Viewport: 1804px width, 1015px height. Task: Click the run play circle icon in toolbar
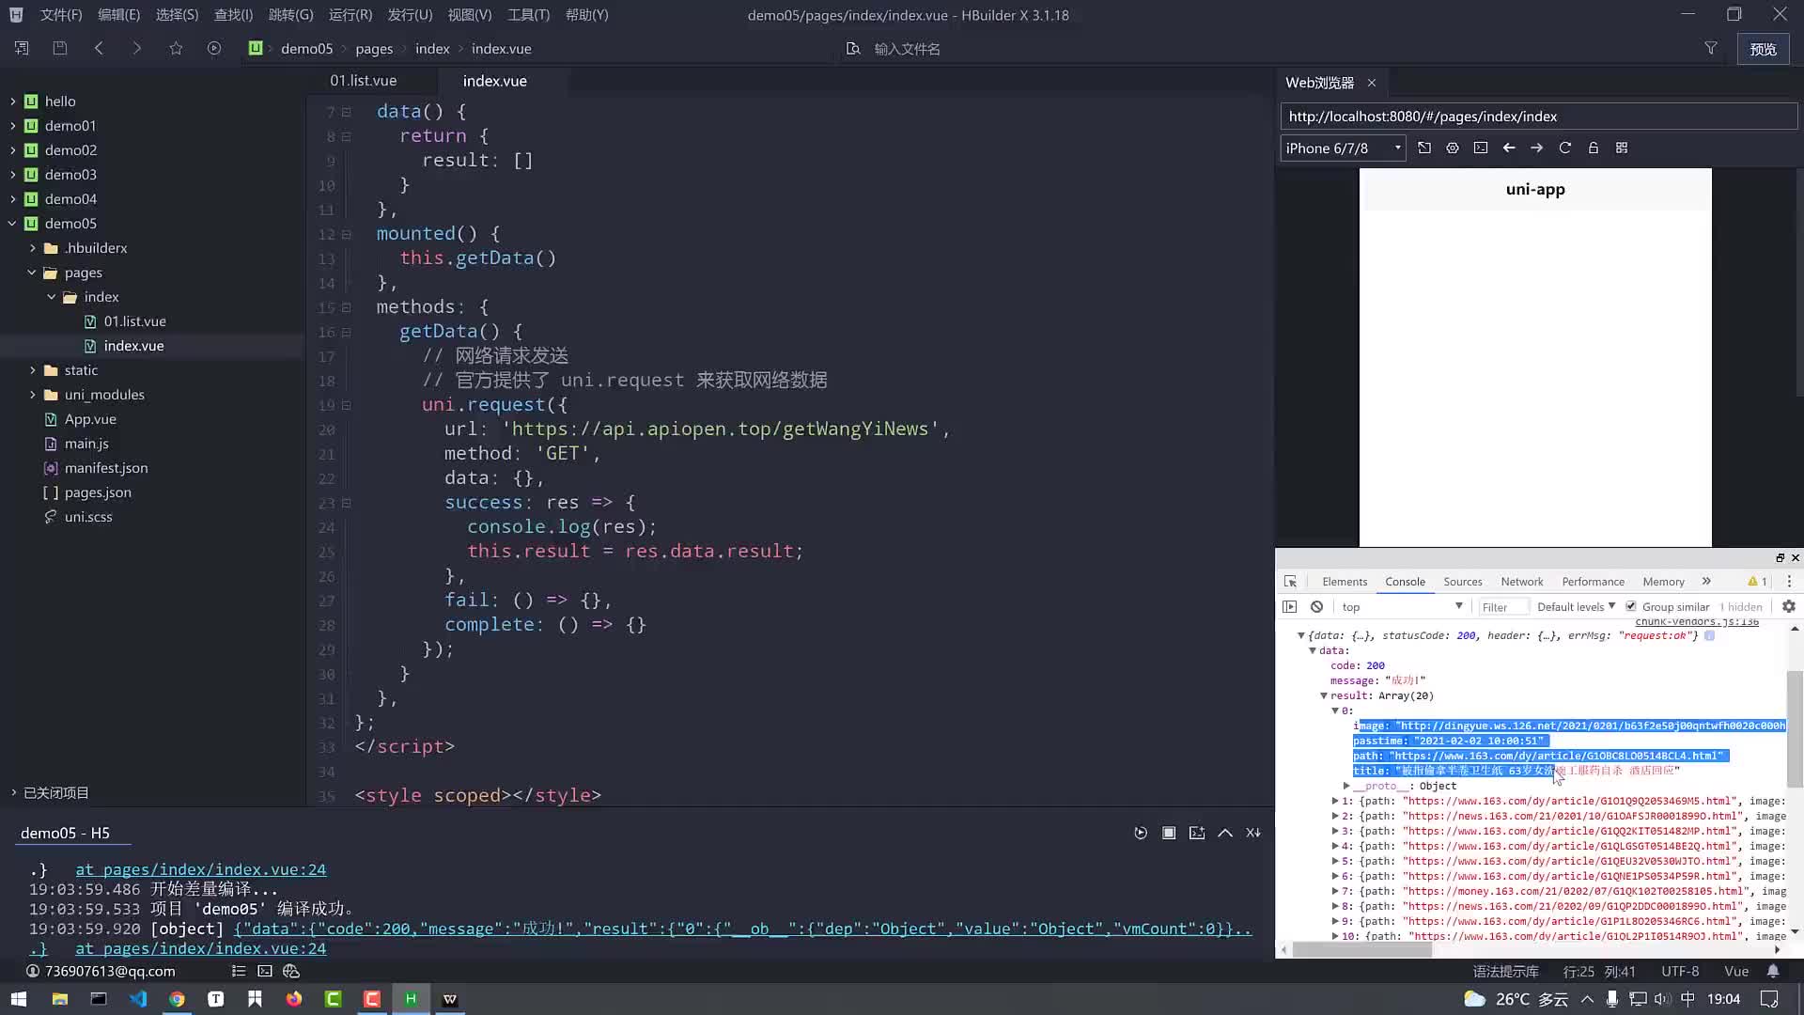[x=214, y=48]
